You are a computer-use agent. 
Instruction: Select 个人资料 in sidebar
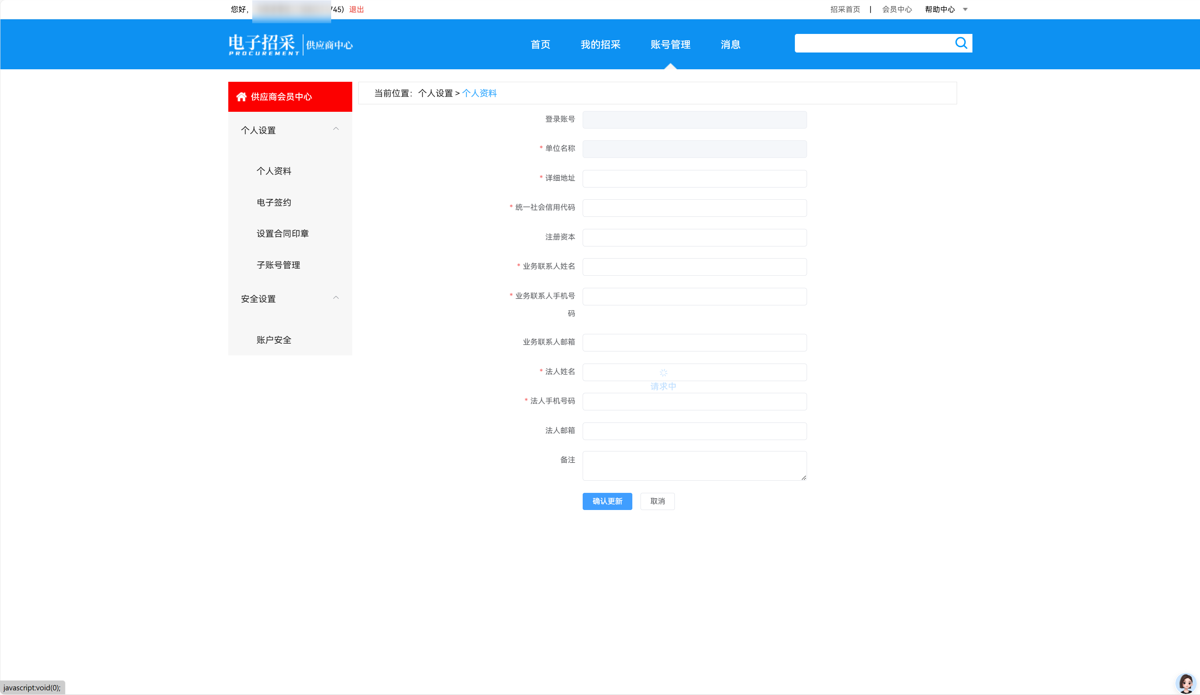pyautogui.click(x=274, y=171)
